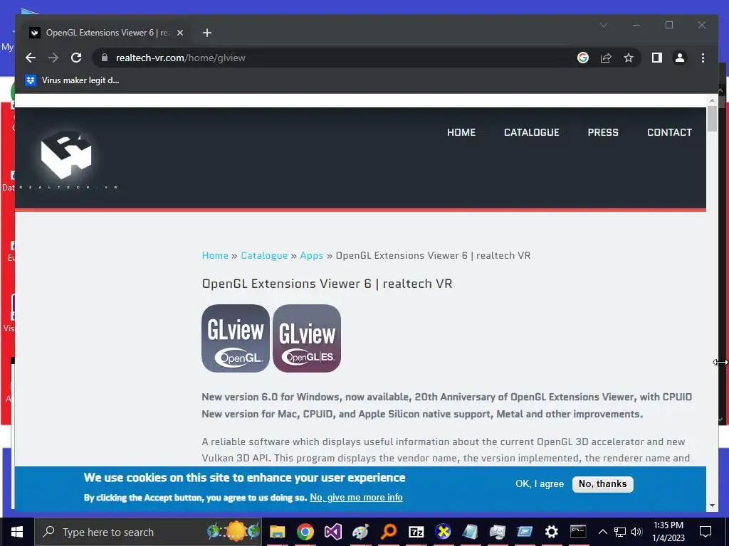The width and height of the screenshot is (729, 546).
Task: Click the realtech VR cube logo
Action: pyautogui.click(x=66, y=154)
